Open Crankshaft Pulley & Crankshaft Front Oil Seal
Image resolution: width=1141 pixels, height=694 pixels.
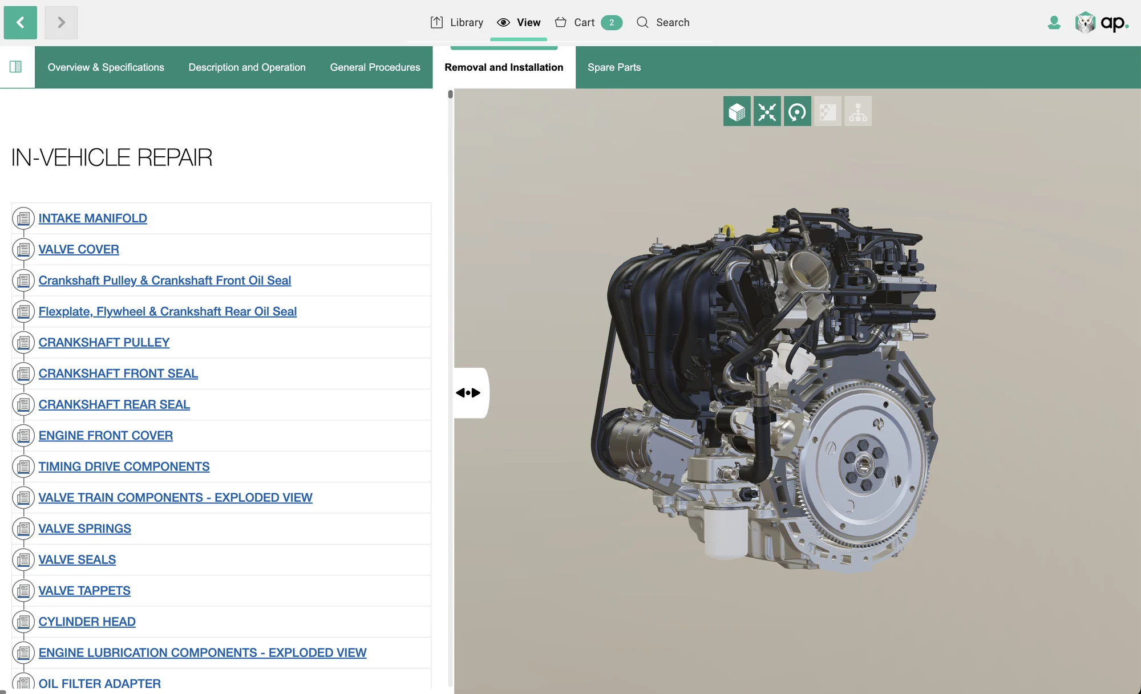pos(165,281)
